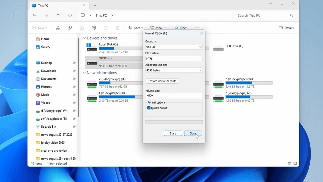Click the Up directory arrow
The width and height of the screenshot is (323, 182).
coord(58,15)
